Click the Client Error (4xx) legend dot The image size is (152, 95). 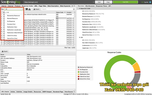click(79, 77)
